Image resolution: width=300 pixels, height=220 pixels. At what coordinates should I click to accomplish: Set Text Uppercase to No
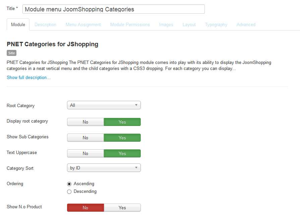pos(85,153)
